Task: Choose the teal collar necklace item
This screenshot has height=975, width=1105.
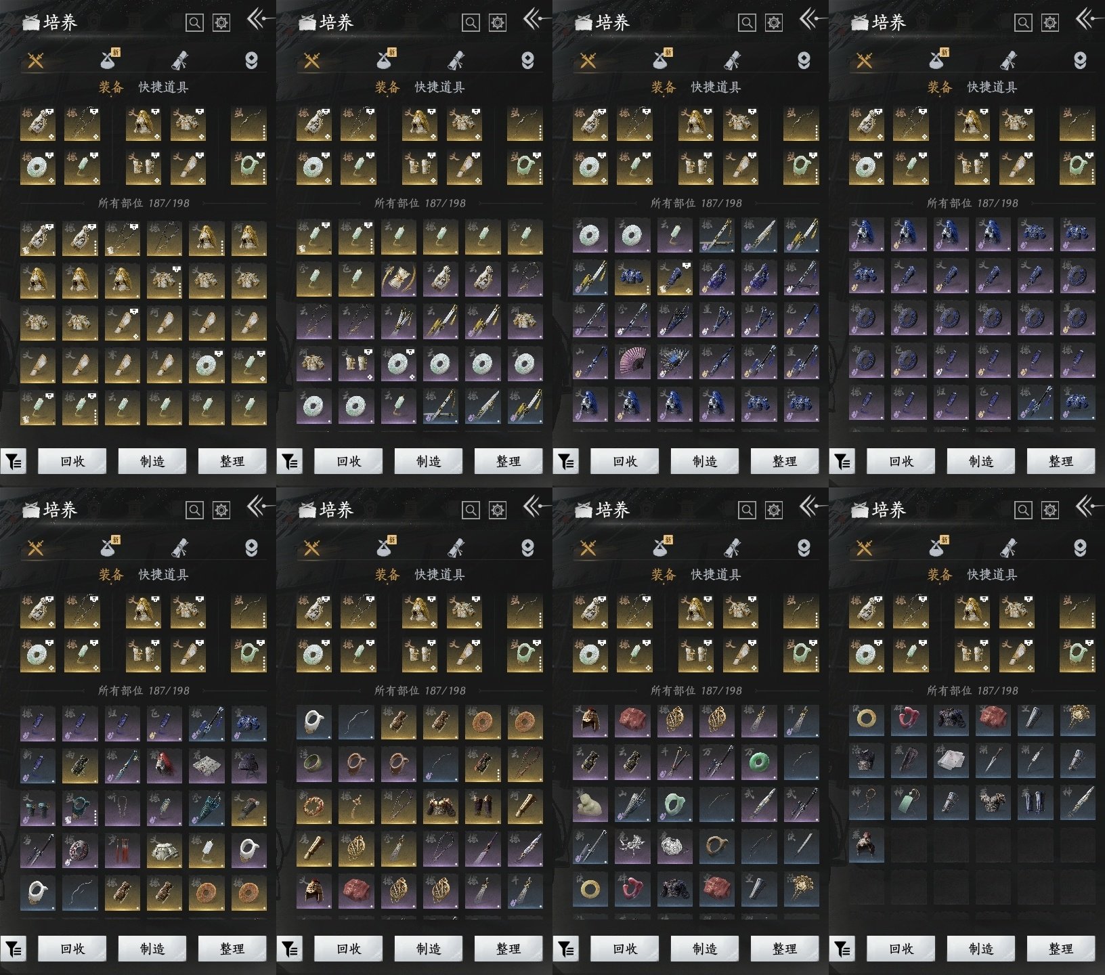Action: click(x=80, y=807)
